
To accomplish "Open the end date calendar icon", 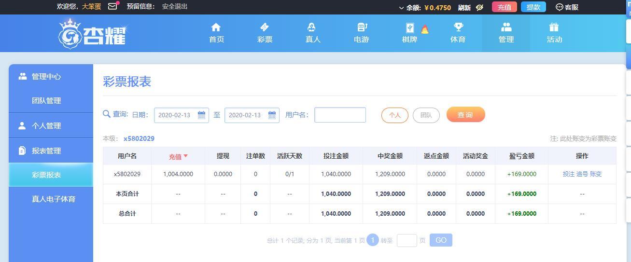I will pyautogui.click(x=272, y=115).
